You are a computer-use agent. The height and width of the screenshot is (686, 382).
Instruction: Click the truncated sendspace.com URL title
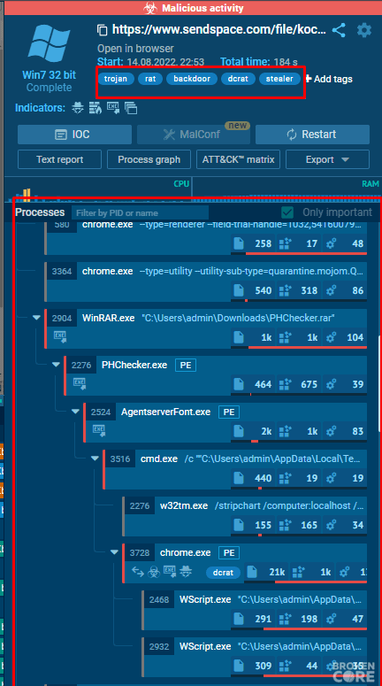point(219,30)
